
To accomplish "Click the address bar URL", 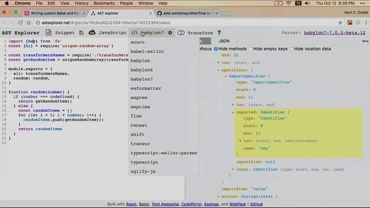I will point(106,23).
